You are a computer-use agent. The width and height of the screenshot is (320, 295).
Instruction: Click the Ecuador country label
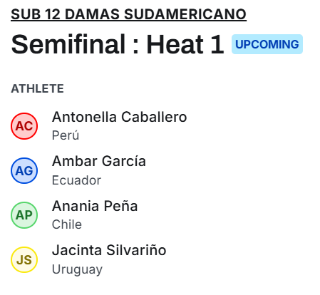pyautogui.click(x=76, y=180)
